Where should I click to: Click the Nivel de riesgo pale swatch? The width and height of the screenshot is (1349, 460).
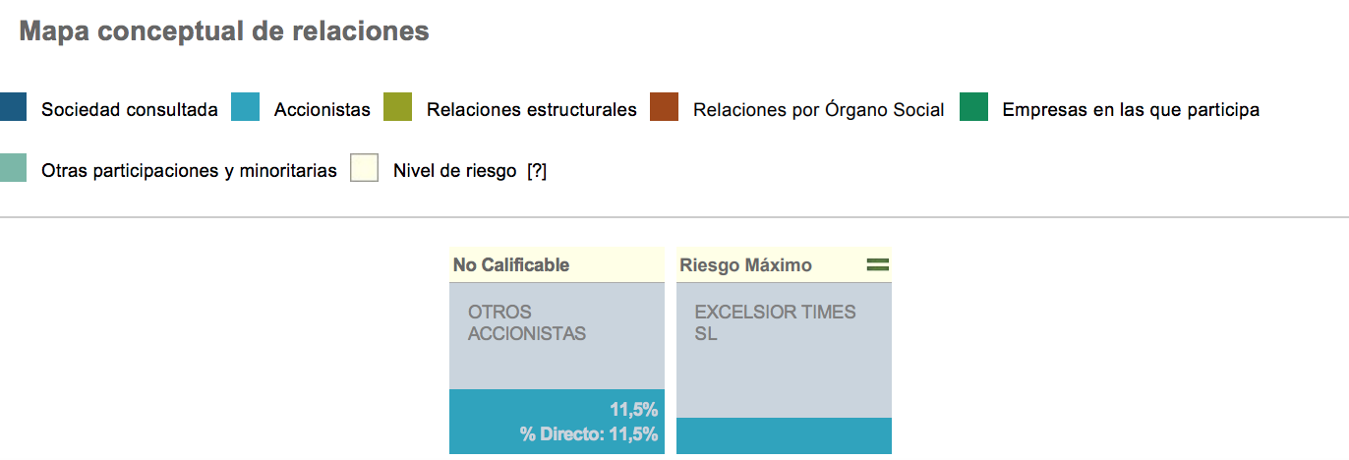pyautogui.click(x=365, y=168)
